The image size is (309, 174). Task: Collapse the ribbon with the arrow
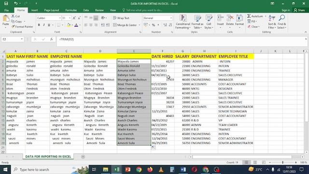coord(306,32)
